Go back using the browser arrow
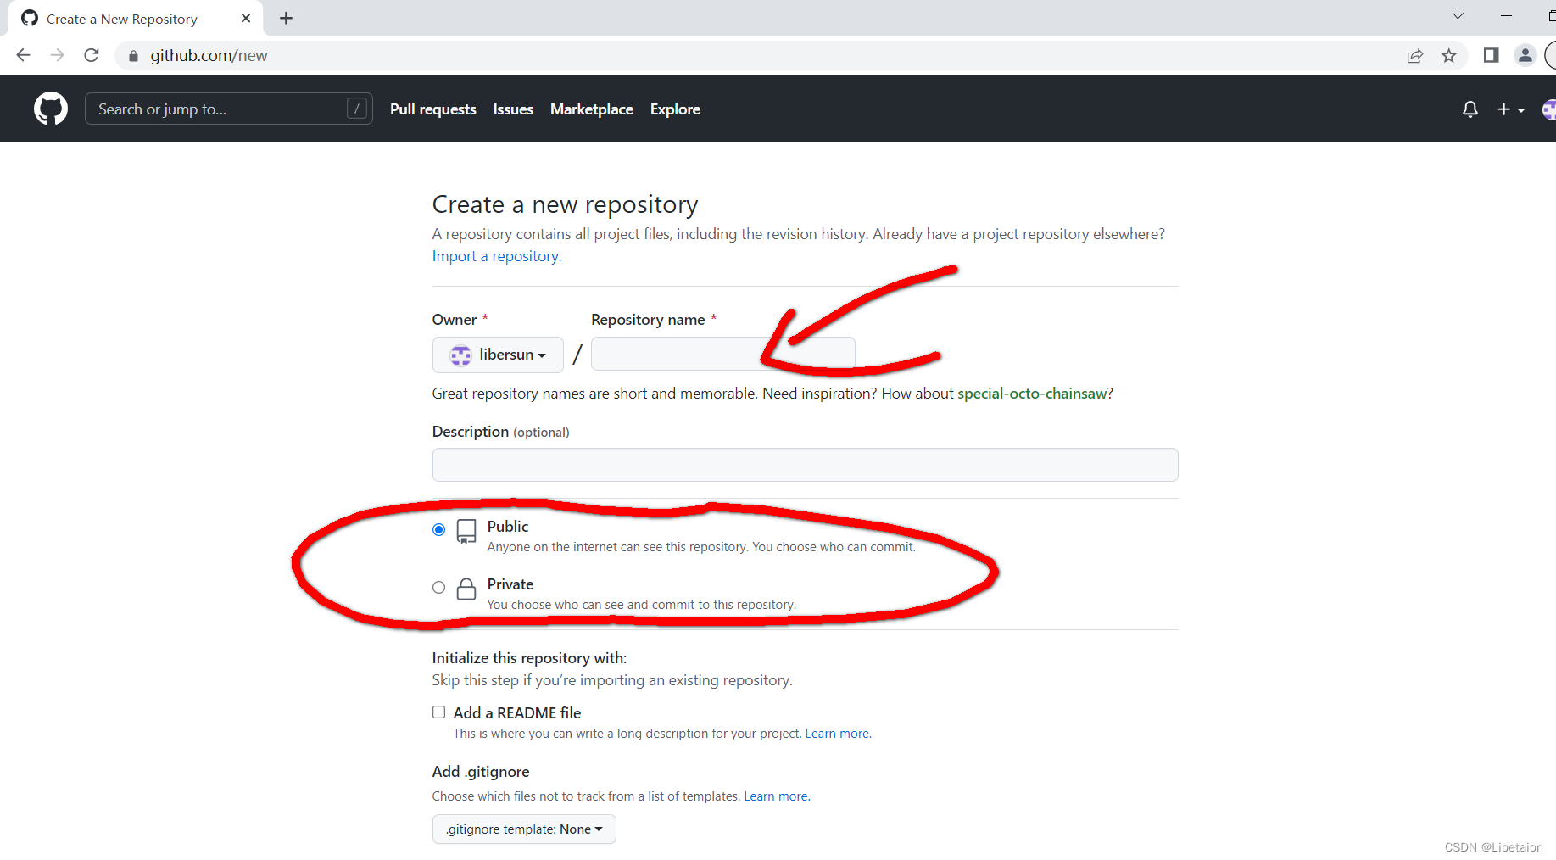Viewport: 1556px width, 860px height. point(23,55)
